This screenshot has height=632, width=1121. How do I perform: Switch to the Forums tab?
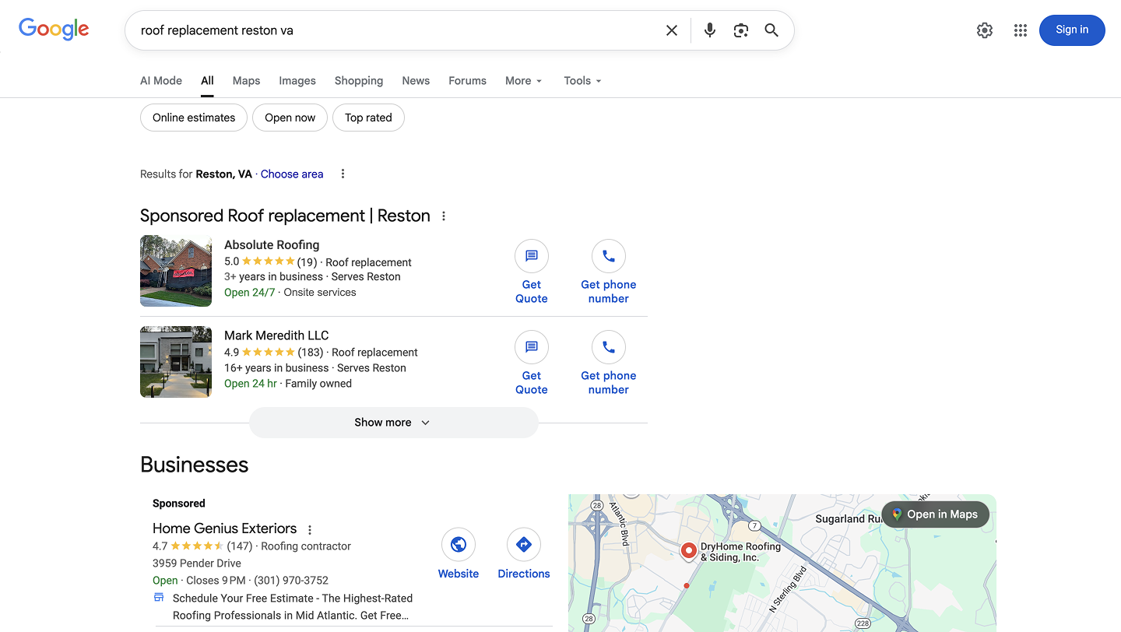[x=467, y=81]
